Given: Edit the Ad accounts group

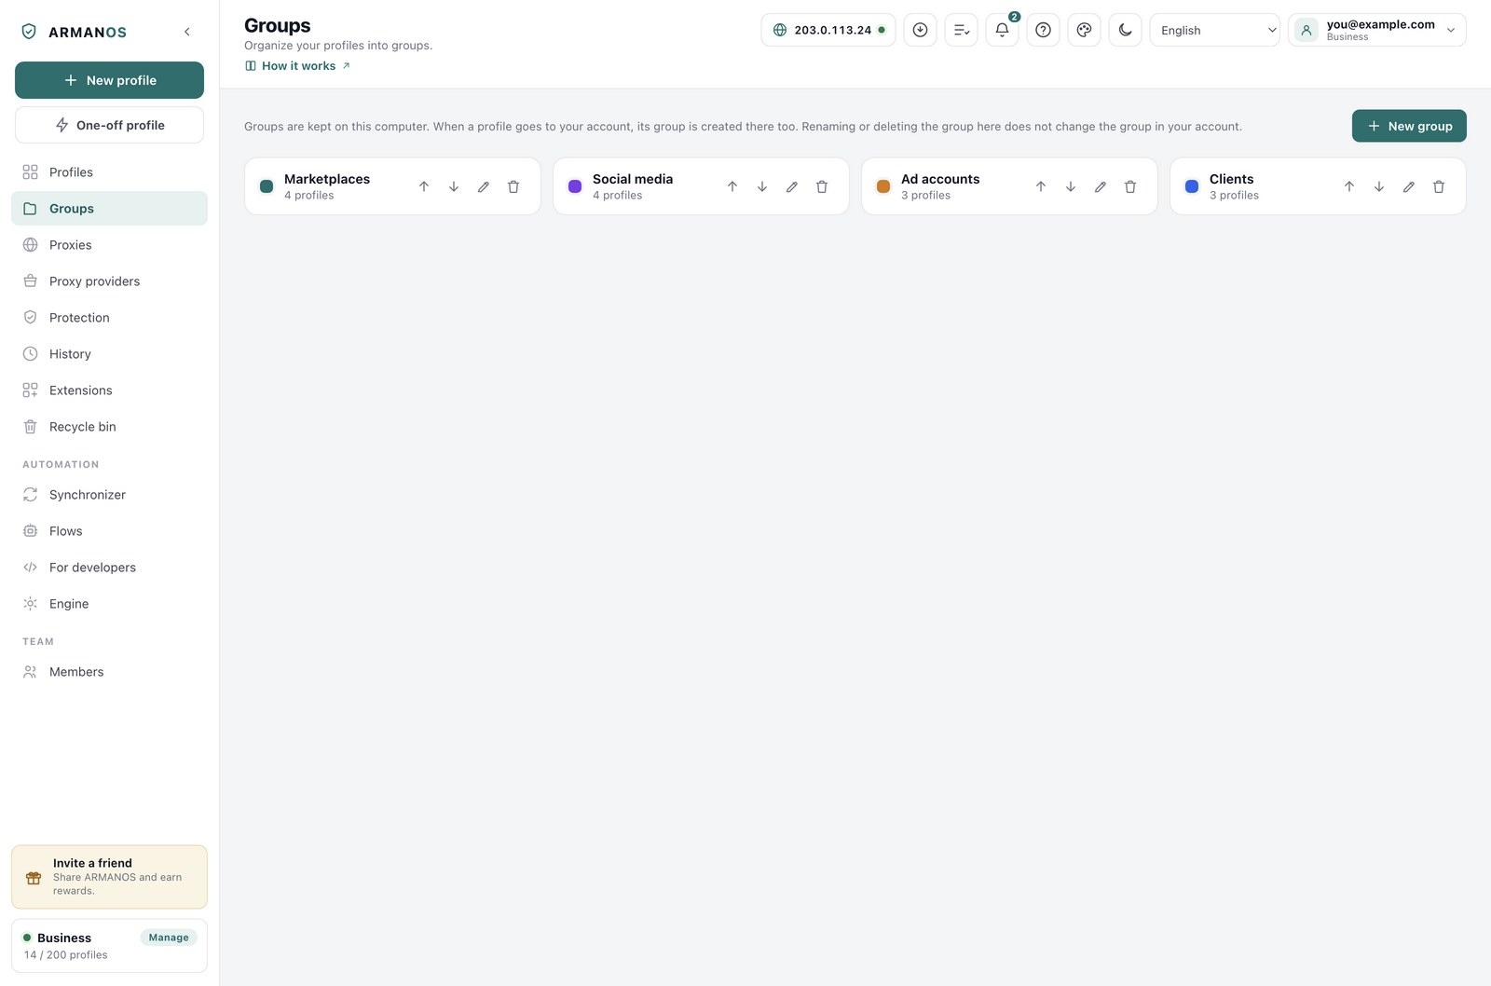Looking at the screenshot, I should 1101,186.
